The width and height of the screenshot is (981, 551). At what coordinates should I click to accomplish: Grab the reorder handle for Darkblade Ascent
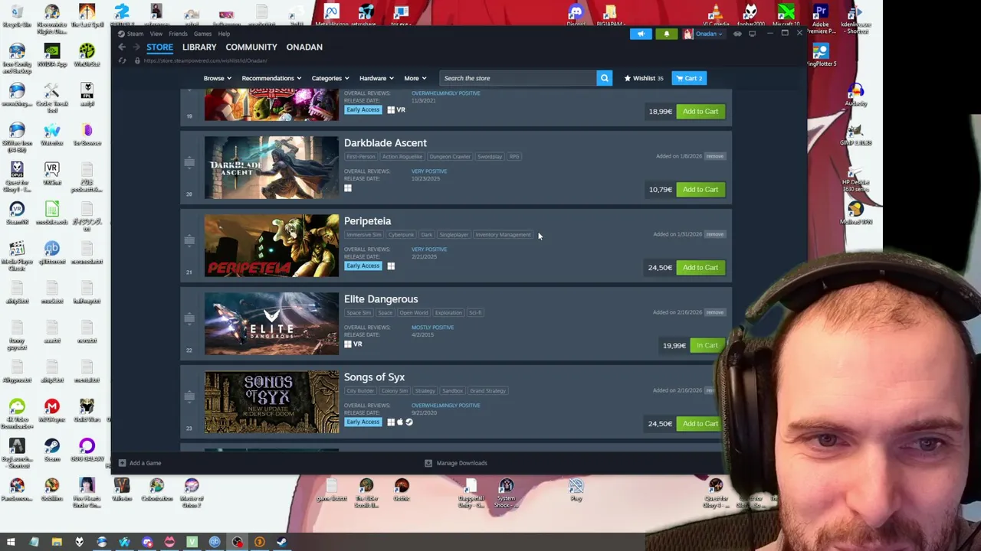(189, 162)
